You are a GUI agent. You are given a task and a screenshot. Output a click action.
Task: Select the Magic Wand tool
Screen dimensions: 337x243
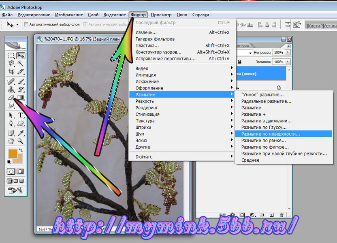(x=21, y=63)
